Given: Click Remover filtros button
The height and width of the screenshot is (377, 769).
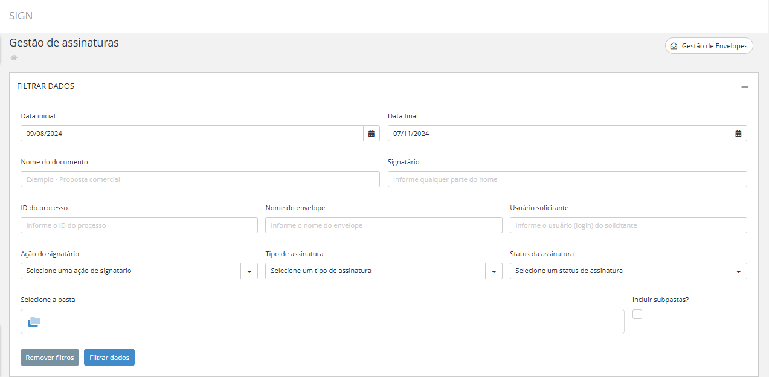Looking at the screenshot, I should pyautogui.click(x=50, y=358).
